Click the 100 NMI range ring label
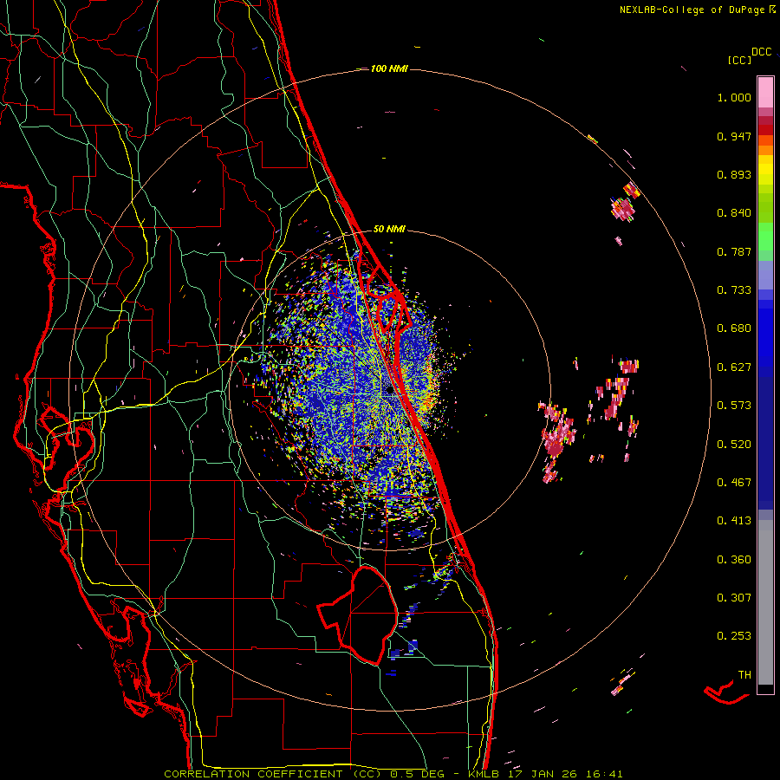Viewport: 780px width, 780px height. 389,68
